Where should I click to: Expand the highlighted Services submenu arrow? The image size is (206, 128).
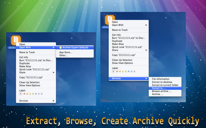point(146,79)
